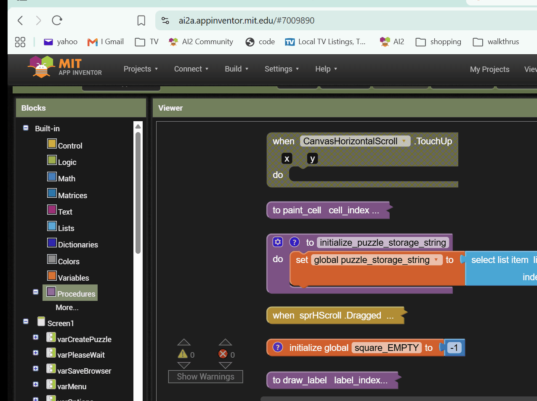
Task: Edit procedure name initialize_puzzle_storage_string
Action: coord(383,242)
